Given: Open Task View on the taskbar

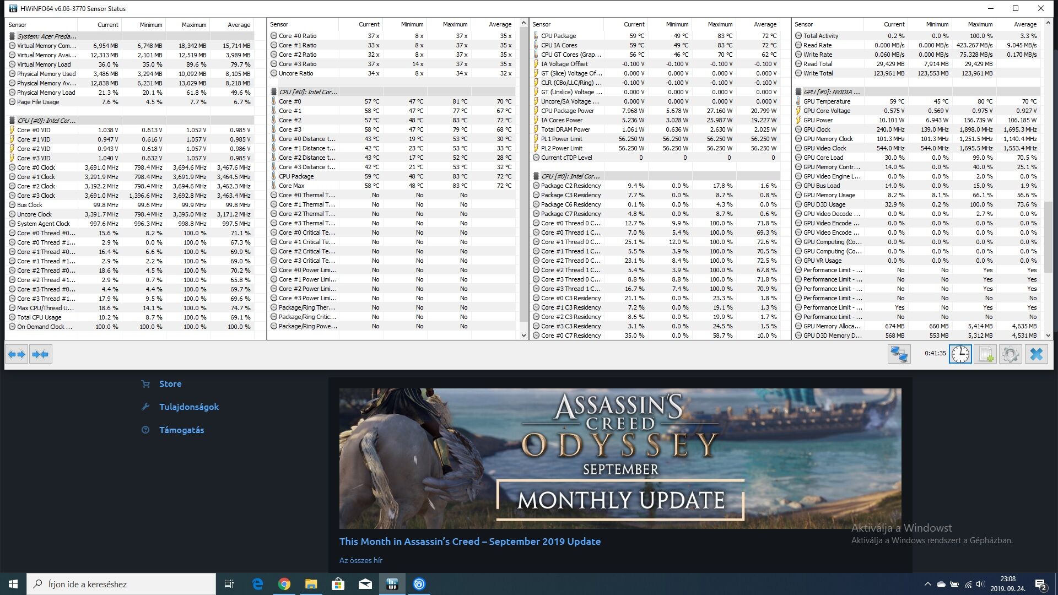Looking at the screenshot, I should 229,584.
